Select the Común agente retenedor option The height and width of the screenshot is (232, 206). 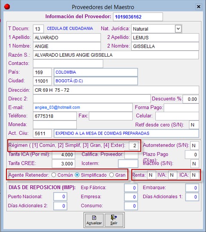(54, 175)
